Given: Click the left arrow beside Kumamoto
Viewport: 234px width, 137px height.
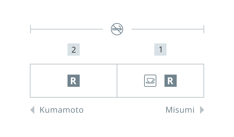Looking at the screenshot, I should (x=32, y=110).
